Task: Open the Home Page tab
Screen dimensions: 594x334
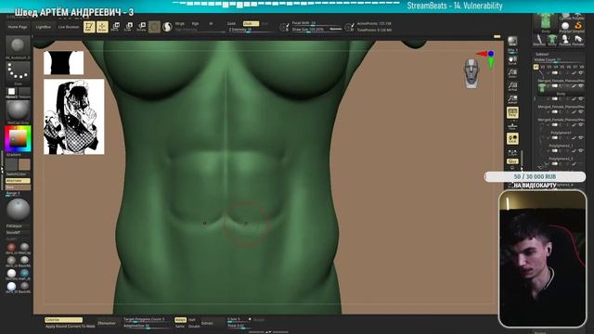Action: coord(18,27)
